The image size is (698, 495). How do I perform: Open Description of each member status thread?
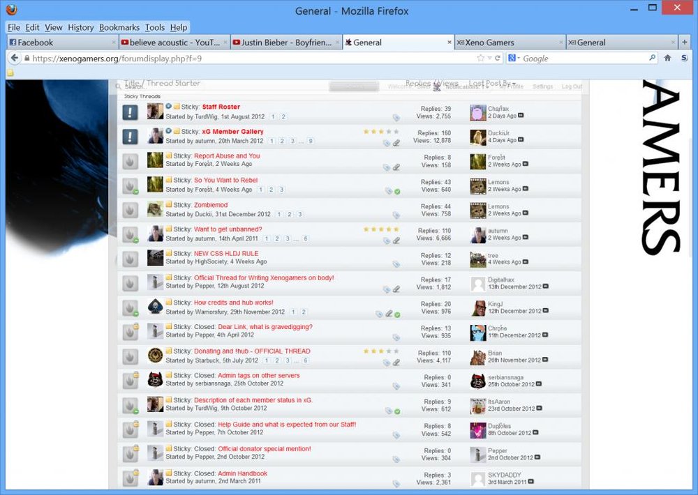(253, 399)
